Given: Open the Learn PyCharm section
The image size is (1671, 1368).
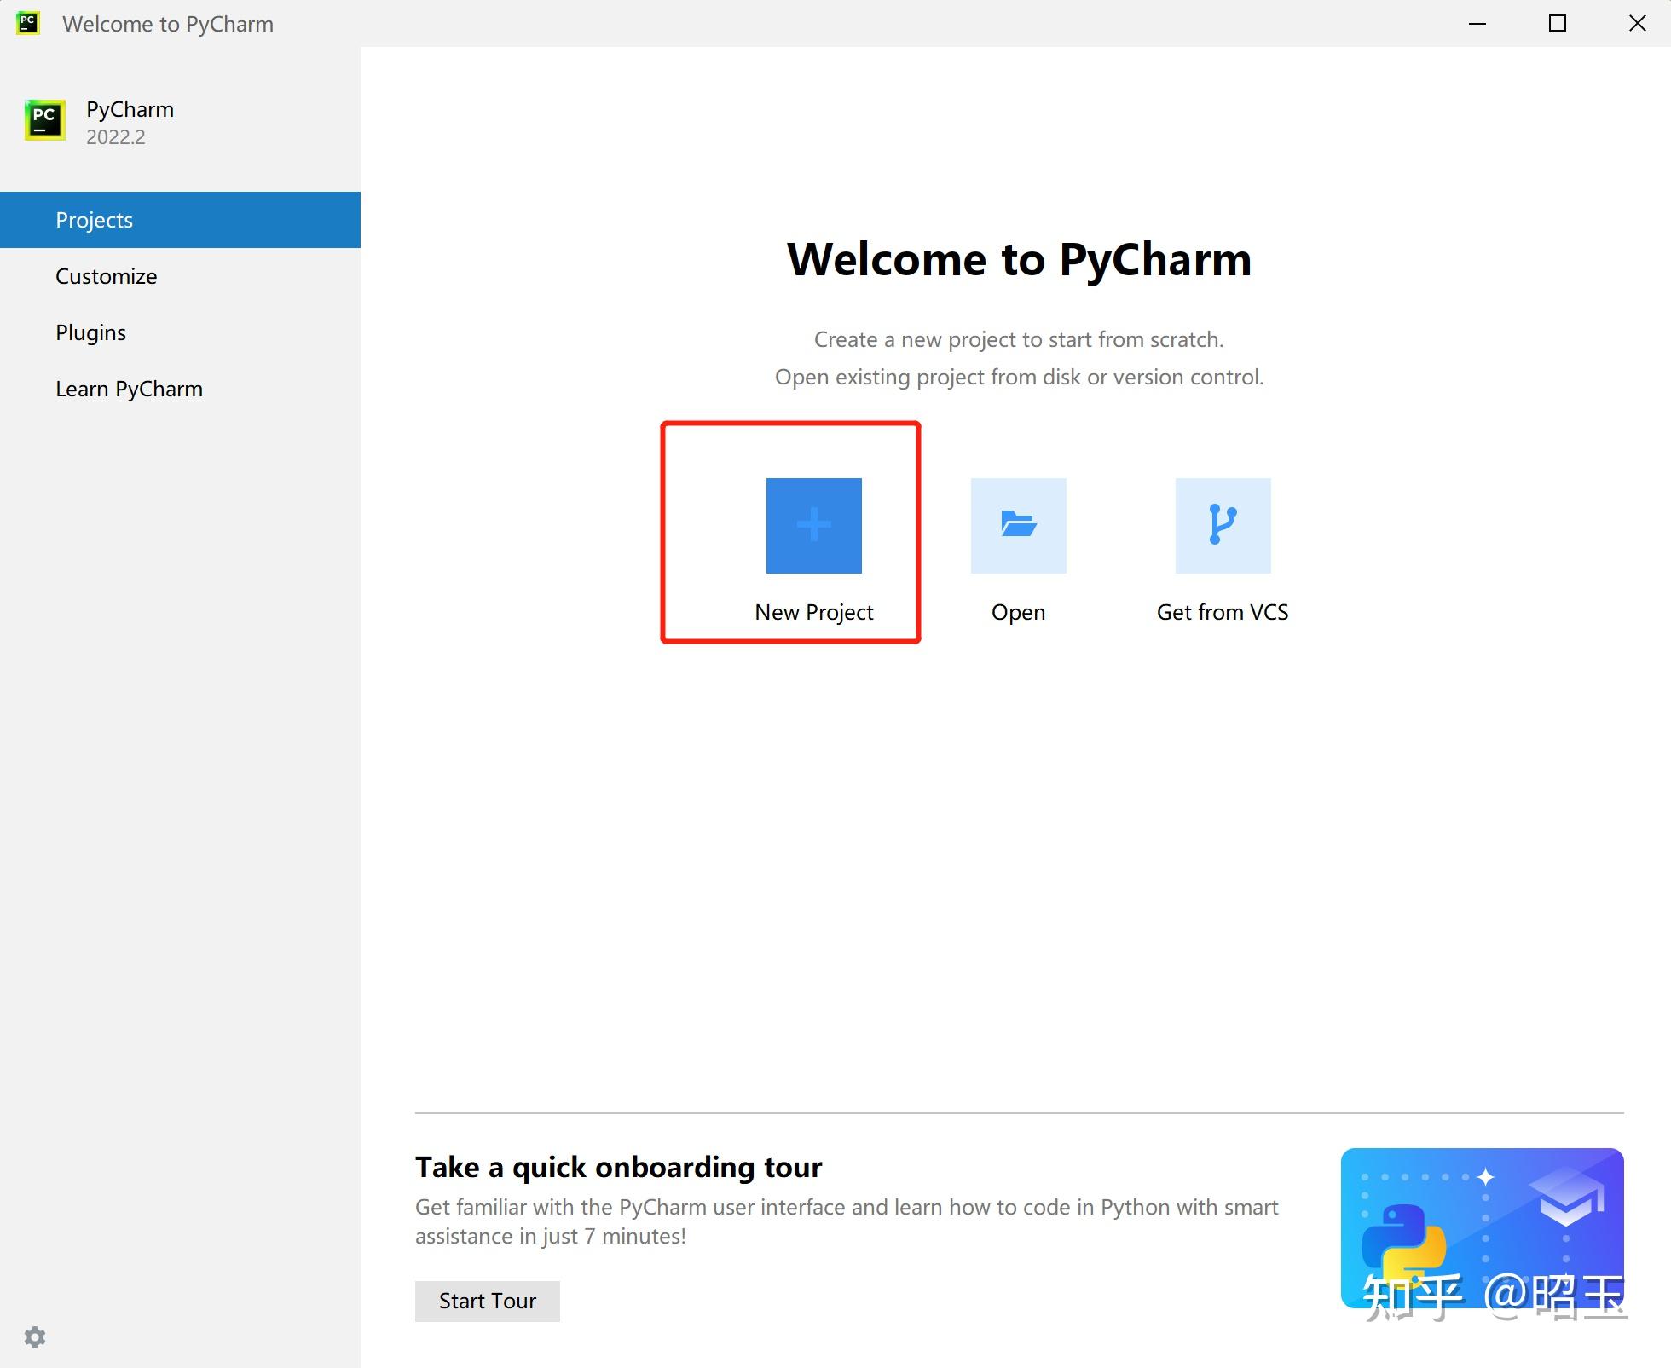Looking at the screenshot, I should 130,388.
